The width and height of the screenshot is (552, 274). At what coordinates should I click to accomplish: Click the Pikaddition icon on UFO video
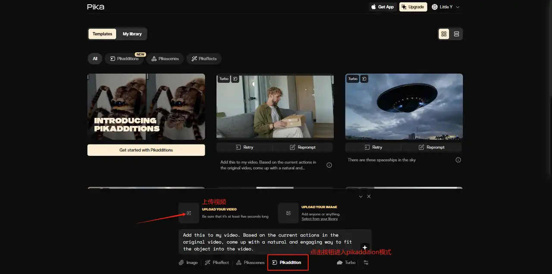click(x=364, y=79)
